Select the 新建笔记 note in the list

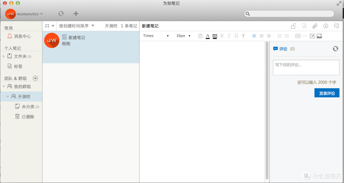(91, 47)
